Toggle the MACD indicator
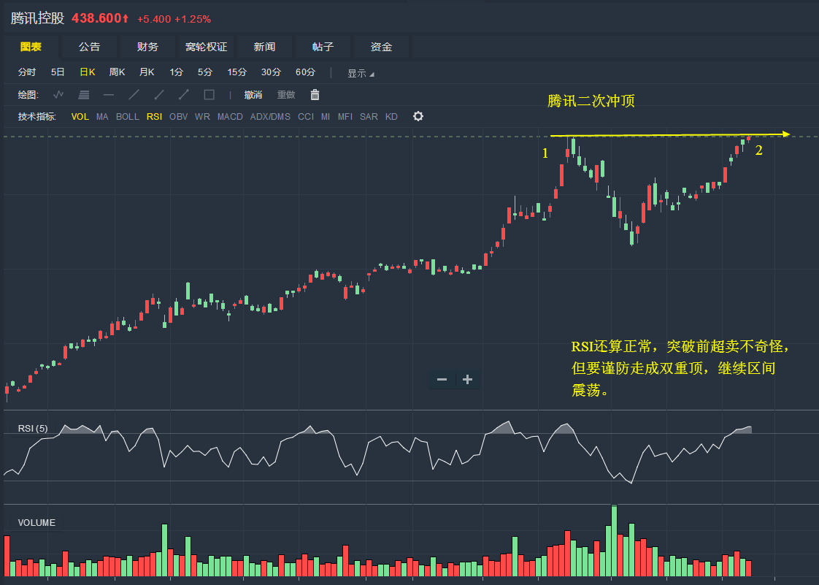The height and width of the screenshot is (585, 819). (x=230, y=117)
